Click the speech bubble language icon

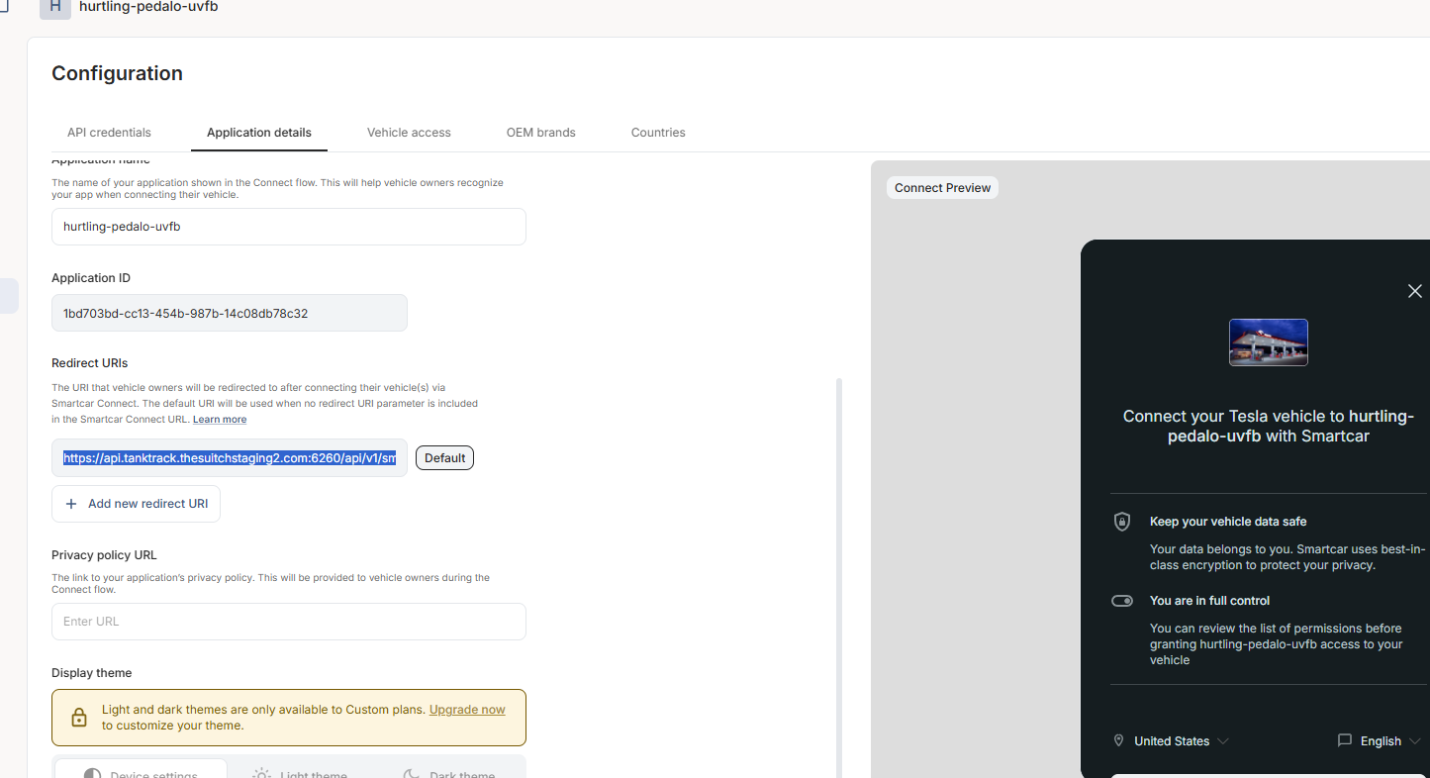point(1344,740)
